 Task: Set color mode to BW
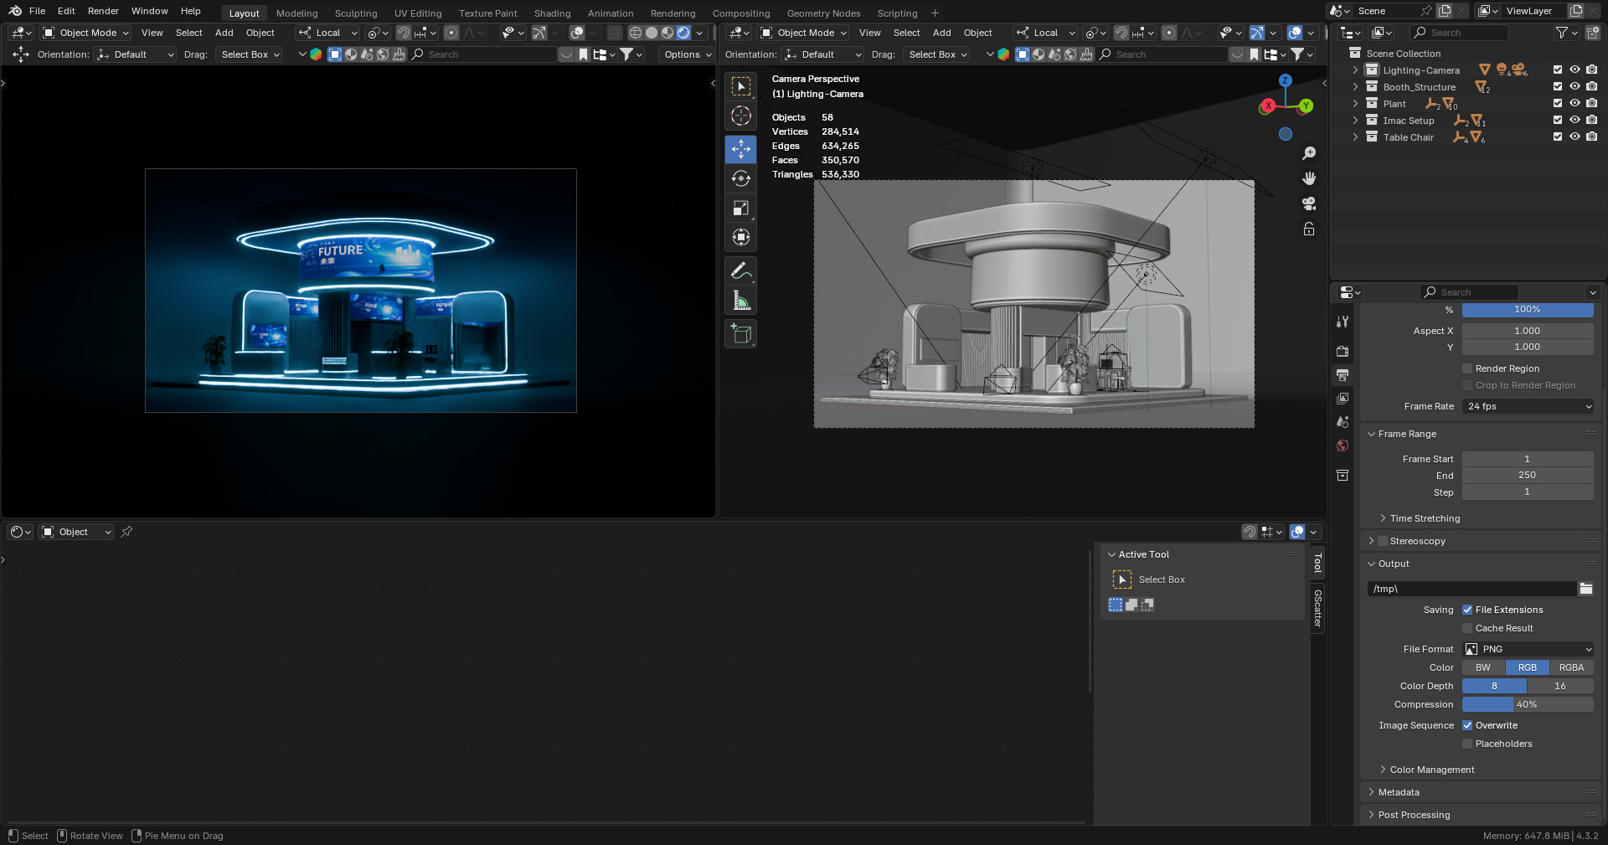1483,667
